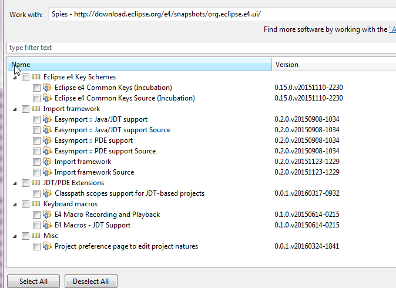
Task: Click the Select All button
Action: coord(33,281)
